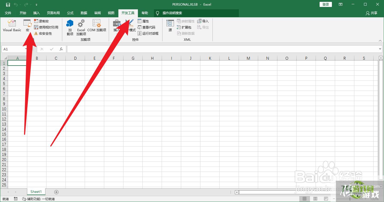Image resolution: width=384 pixels, height=202 pixels.
Task: Switch to the Insert (插入) tab
Action: tap(37, 13)
